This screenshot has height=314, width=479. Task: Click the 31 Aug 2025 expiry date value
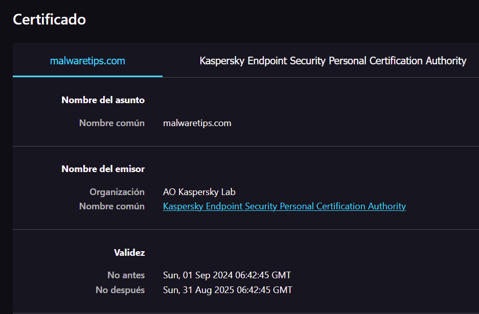pyautogui.click(x=227, y=290)
